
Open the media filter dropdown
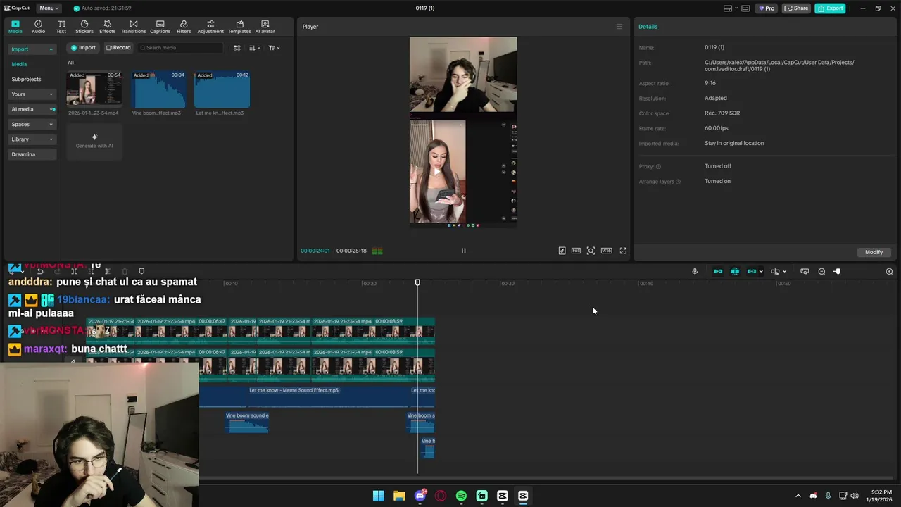(274, 48)
